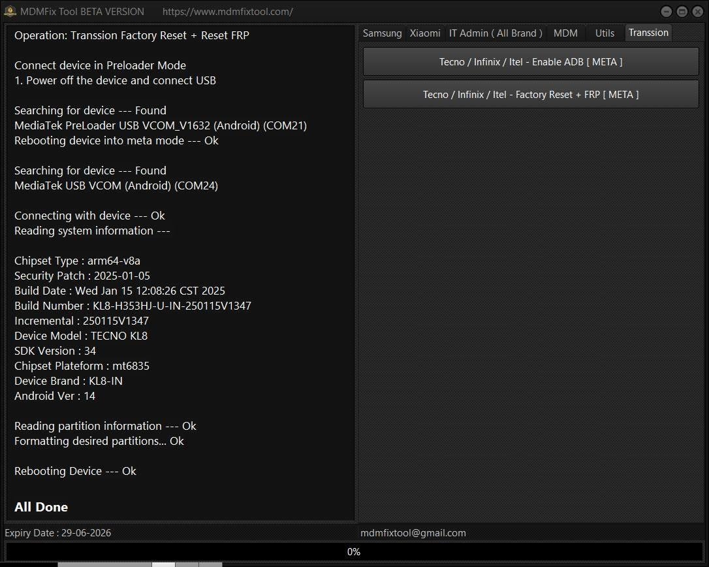Select the IT Admin ( All Brand ) tab
The height and width of the screenshot is (567, 709).
[x=496, y=33]
